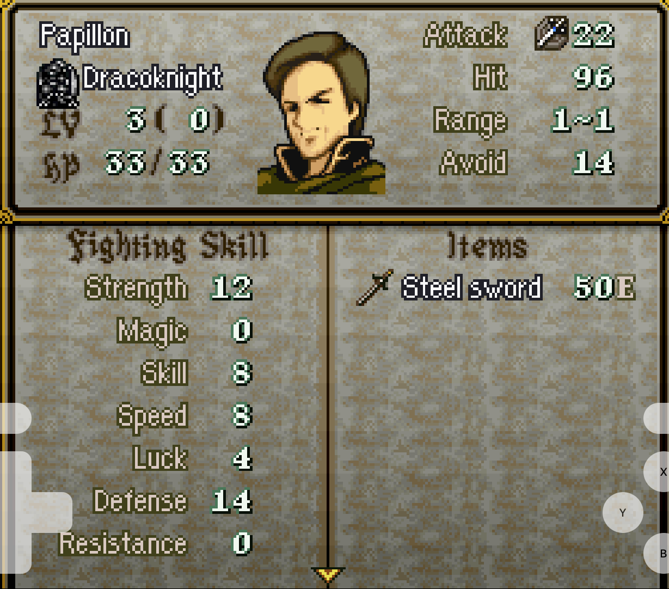The width and height of the screenshot is (669, 589).
Task: Click the weapon icon beside Attack
Action: [x=551, y=34]
